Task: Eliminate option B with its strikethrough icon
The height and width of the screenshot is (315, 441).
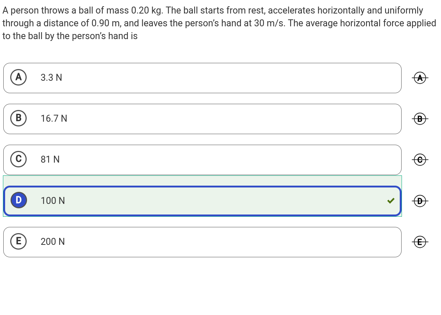Action: pyautogui.click(x=420, y=119)
